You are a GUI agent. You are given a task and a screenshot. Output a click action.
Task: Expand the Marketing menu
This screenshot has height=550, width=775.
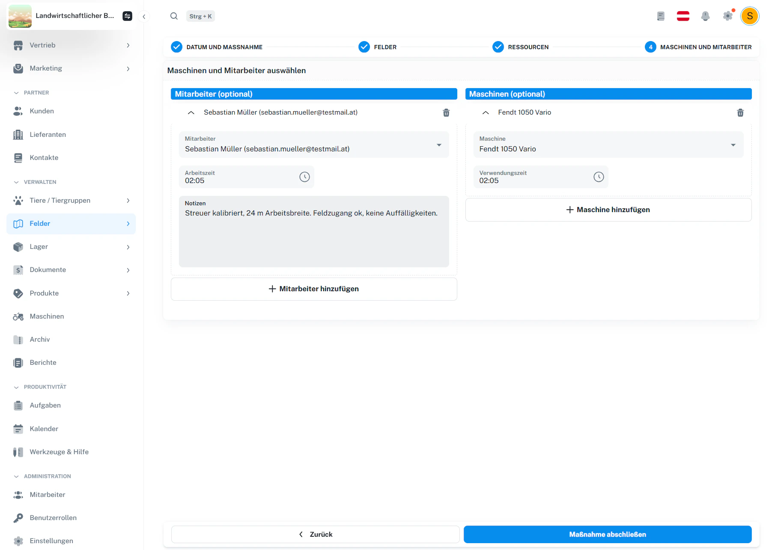(71, 68)
